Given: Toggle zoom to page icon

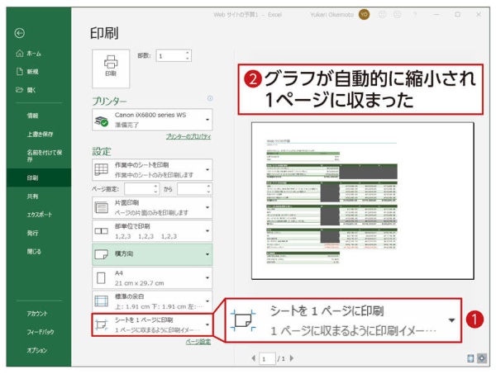Looking at the screenshot, I should (482, 358).
